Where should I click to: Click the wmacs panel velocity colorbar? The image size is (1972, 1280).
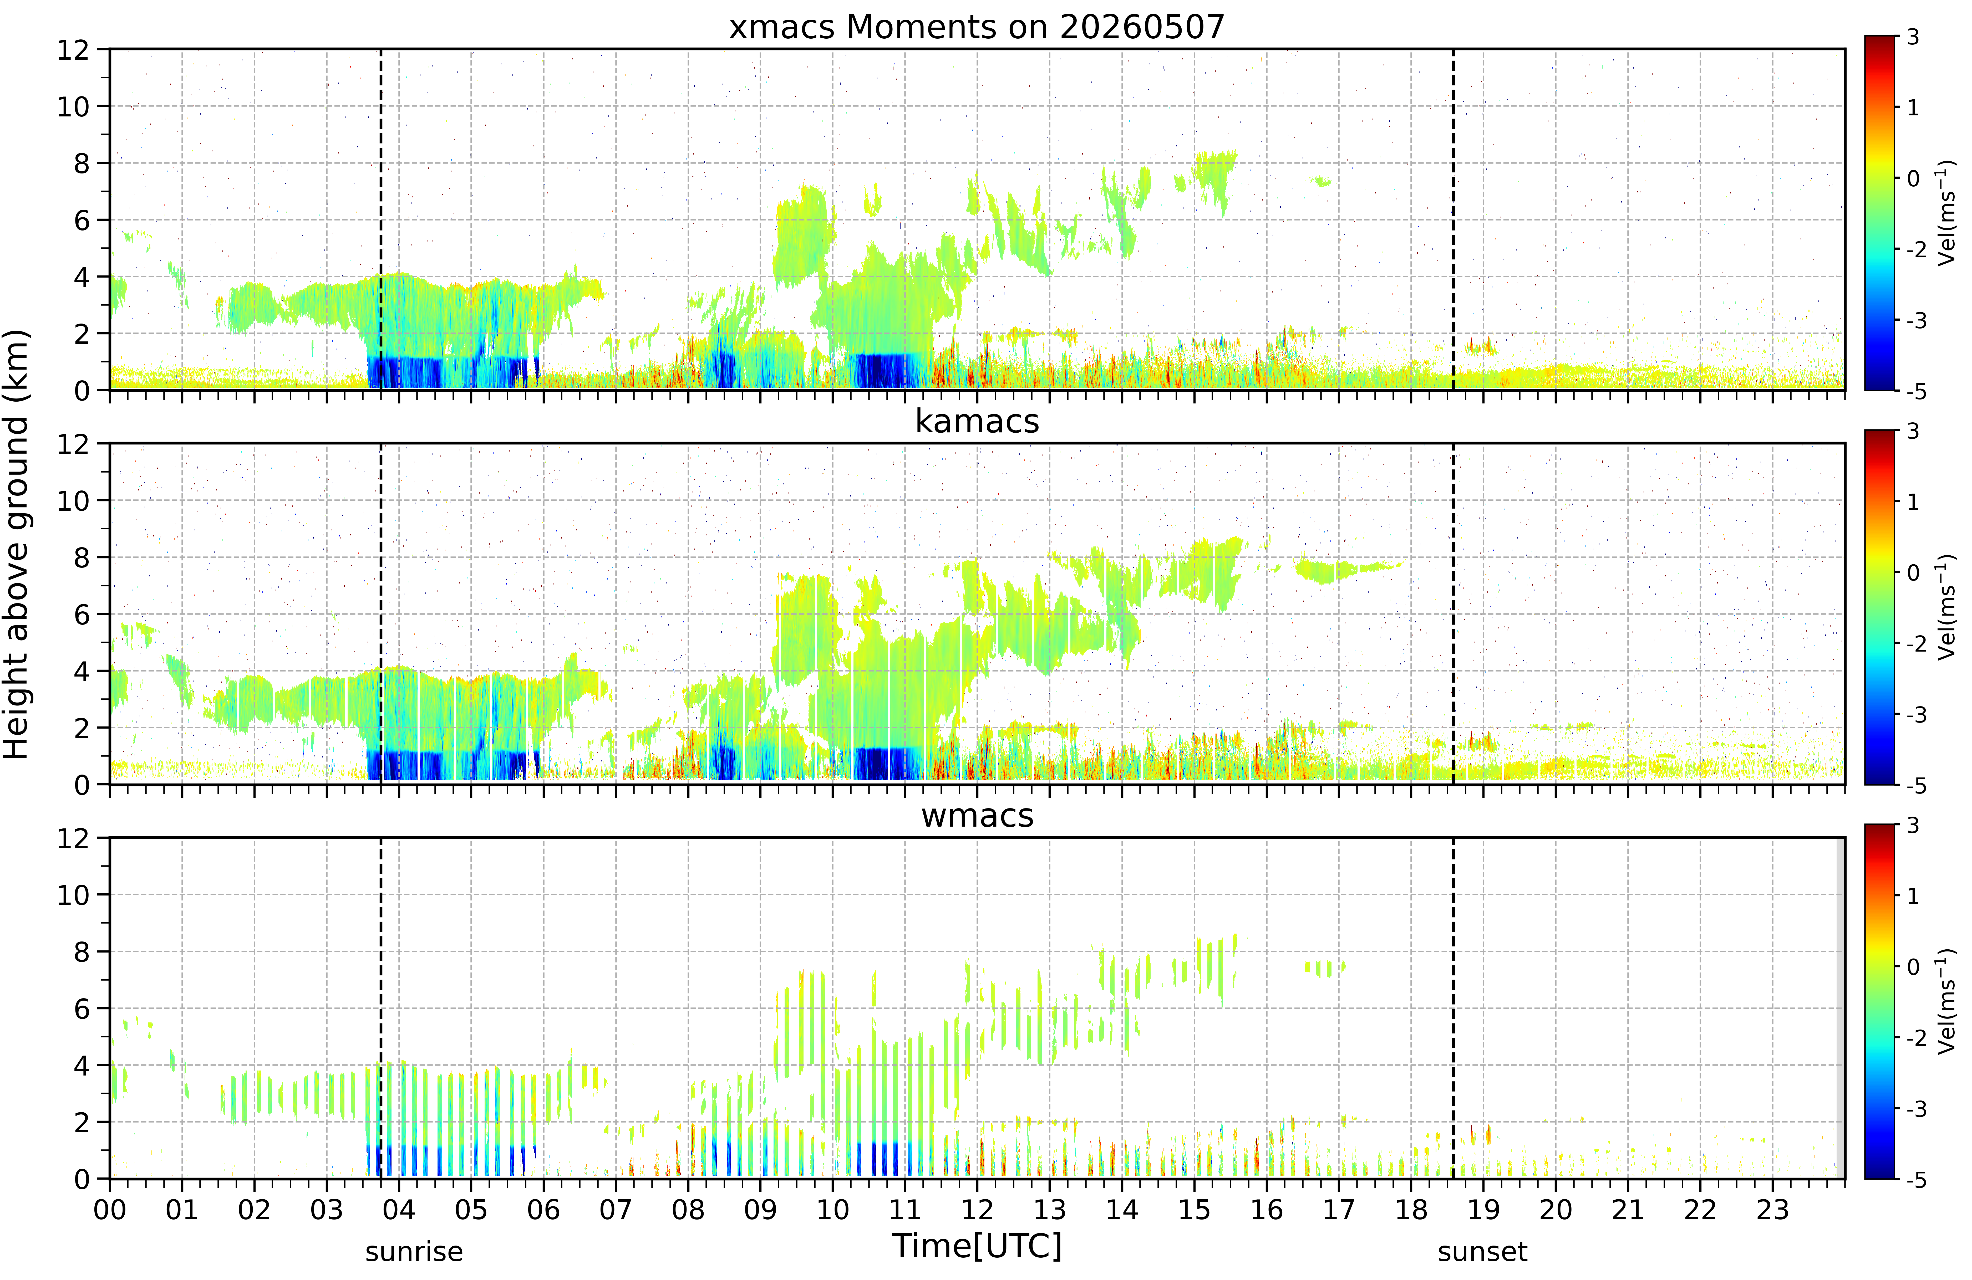coord(1880,1002)
